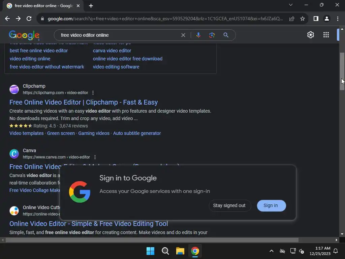Open related search video editing software
The height and width of the screenshot is (259, 345).
point(116,67)
